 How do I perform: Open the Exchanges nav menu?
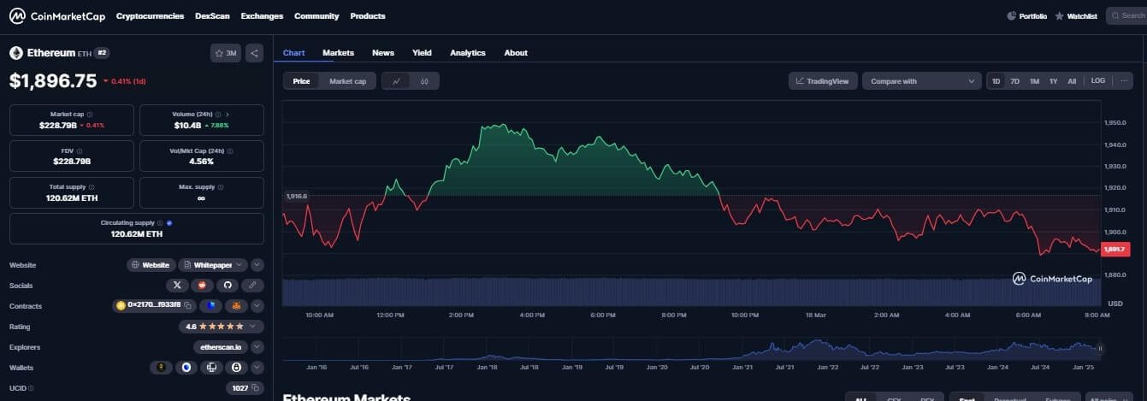coord(262,16)
